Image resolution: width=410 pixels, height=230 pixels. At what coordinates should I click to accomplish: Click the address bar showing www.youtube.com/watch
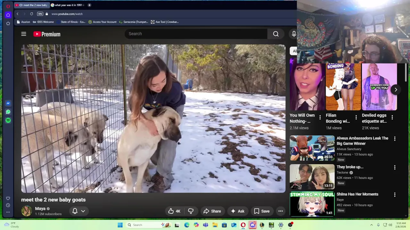67,14
